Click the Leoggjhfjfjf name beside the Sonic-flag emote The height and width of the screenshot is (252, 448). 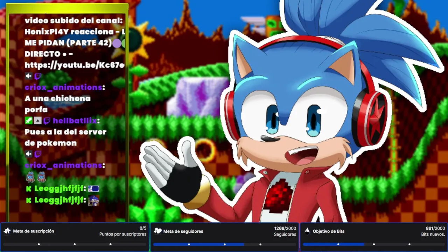pyautogui.click(x=58, y=189)
